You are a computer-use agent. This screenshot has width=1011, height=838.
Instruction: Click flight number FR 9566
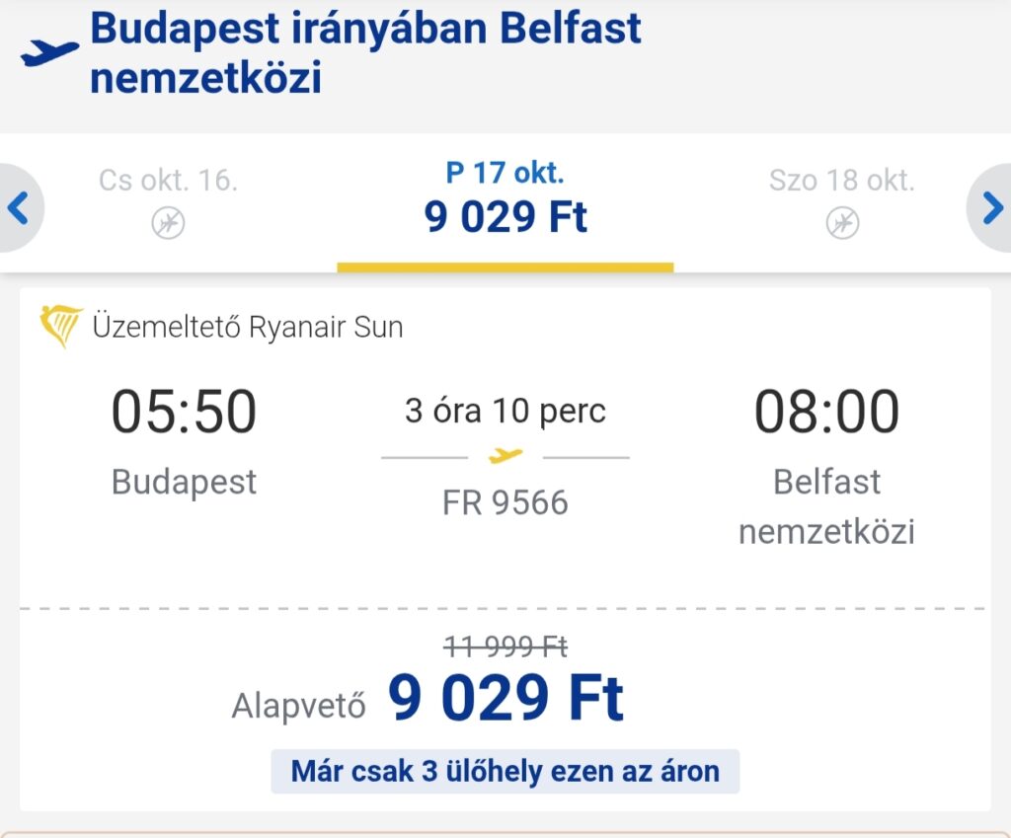click(x=505, y=502)
